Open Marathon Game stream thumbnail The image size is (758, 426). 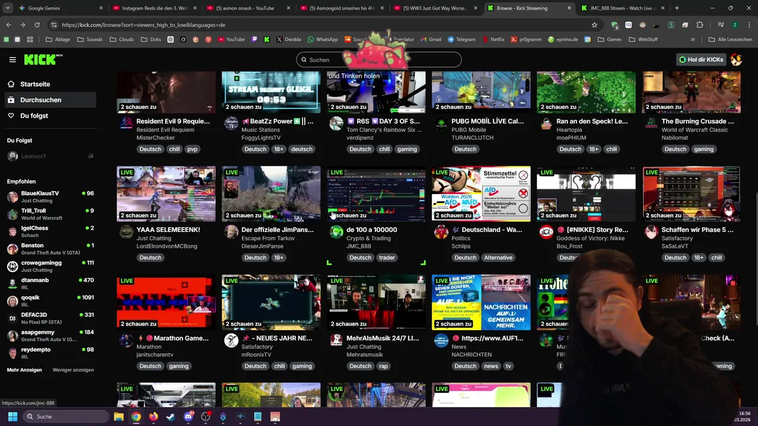166,302
